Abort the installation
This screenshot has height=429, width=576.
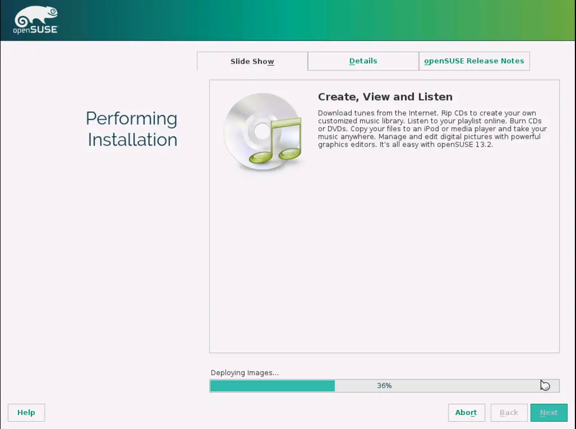coord(466,413)
